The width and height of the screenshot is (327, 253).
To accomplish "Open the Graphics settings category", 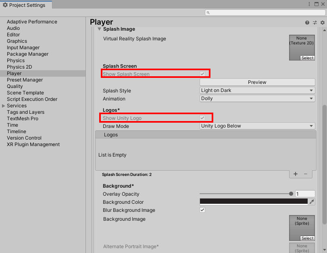I will 17,41.
